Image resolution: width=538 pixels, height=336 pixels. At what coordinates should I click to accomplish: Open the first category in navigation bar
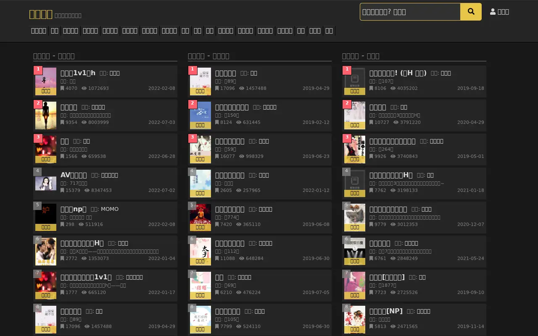coord(39,31)
